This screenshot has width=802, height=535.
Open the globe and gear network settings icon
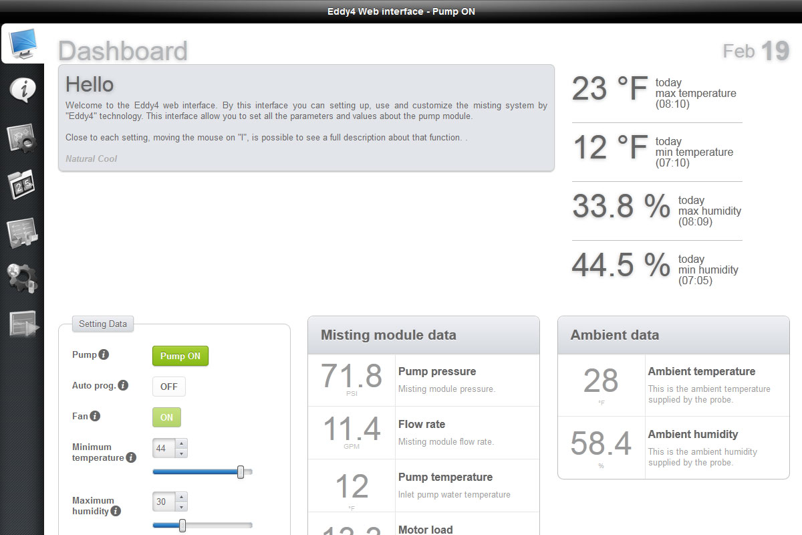click(x=23, y=278)
